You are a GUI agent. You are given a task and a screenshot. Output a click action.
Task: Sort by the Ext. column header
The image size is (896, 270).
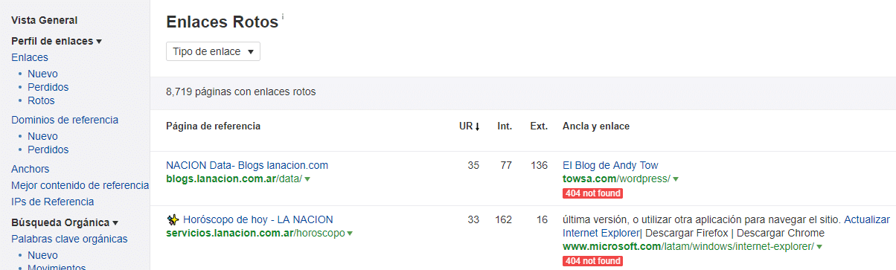539,126
